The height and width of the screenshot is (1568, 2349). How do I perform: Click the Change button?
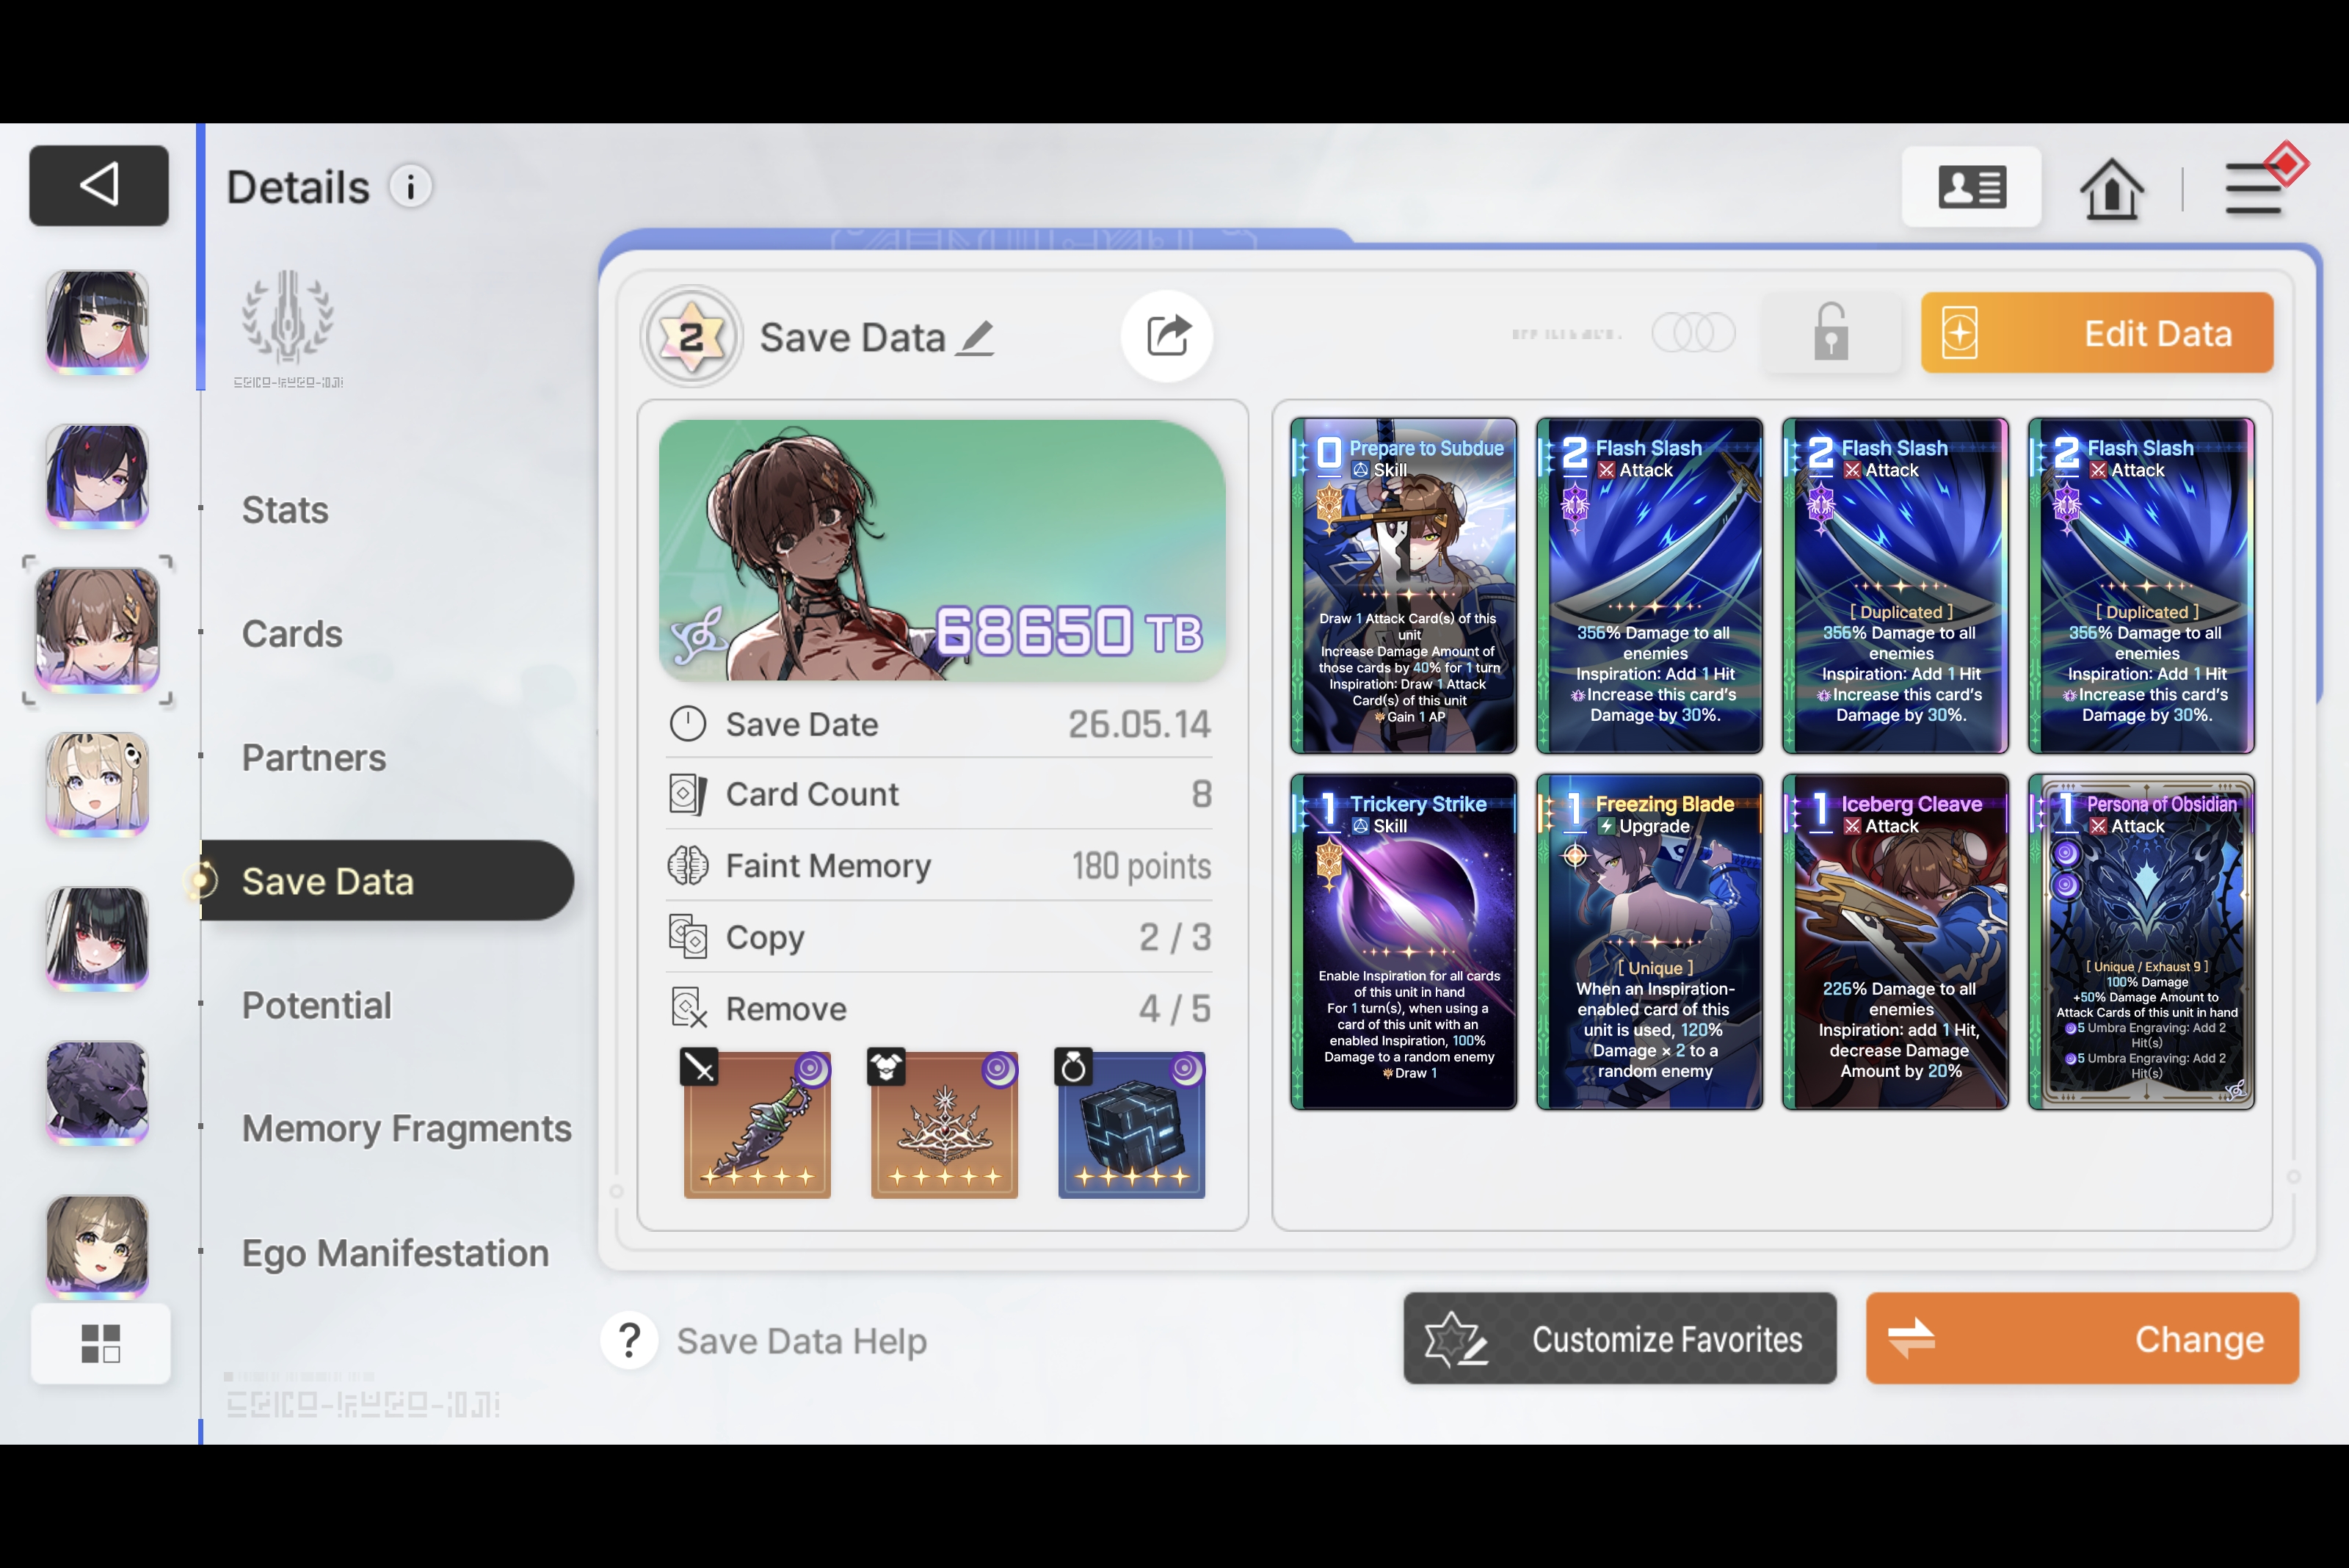pos(2082,1338)
